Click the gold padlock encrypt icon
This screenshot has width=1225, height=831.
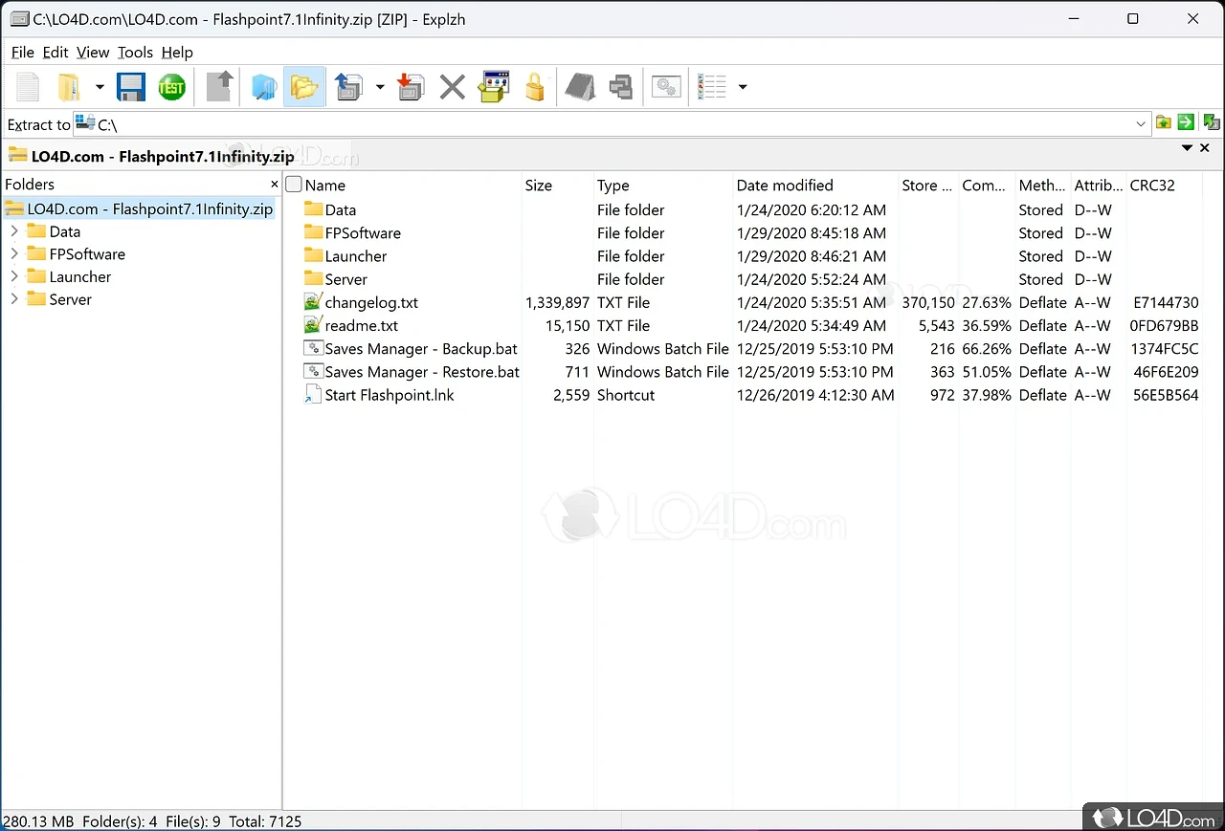(535, 88)
